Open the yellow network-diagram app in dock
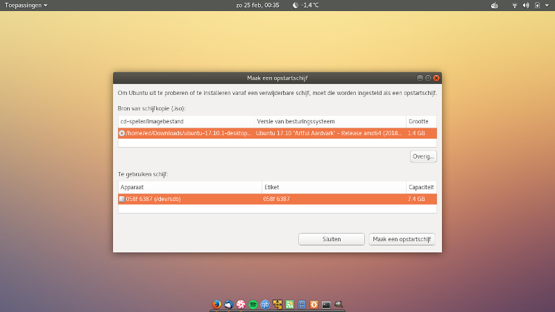The width and height of the screenshot is (555, 312). [277, 304]
